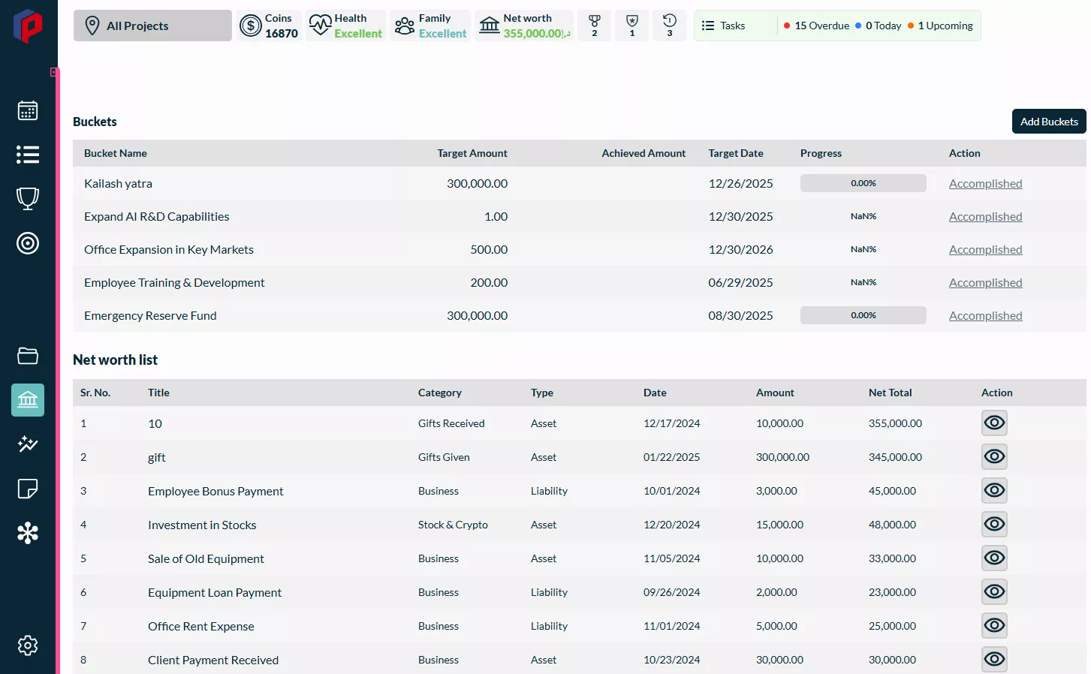1091x674 pixels.
Task: Click the shield badge showing 1
Action: point(632,26)
